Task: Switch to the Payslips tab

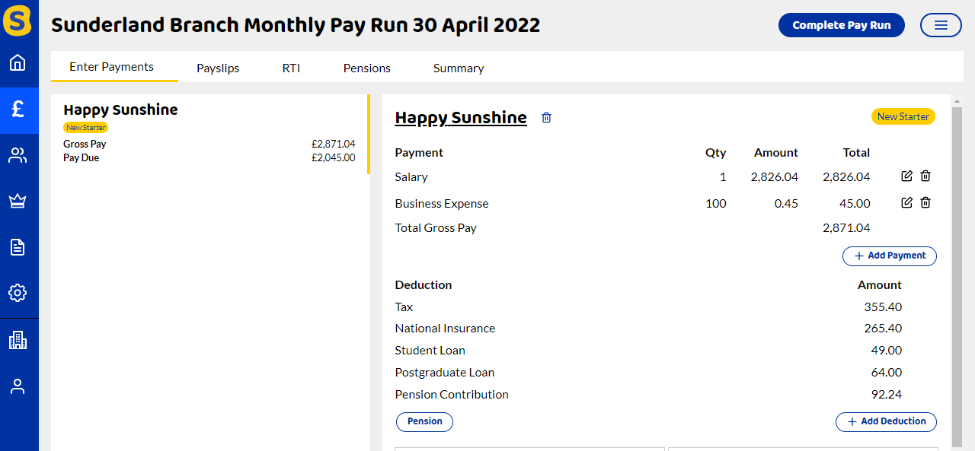Action: coord(218,68)
